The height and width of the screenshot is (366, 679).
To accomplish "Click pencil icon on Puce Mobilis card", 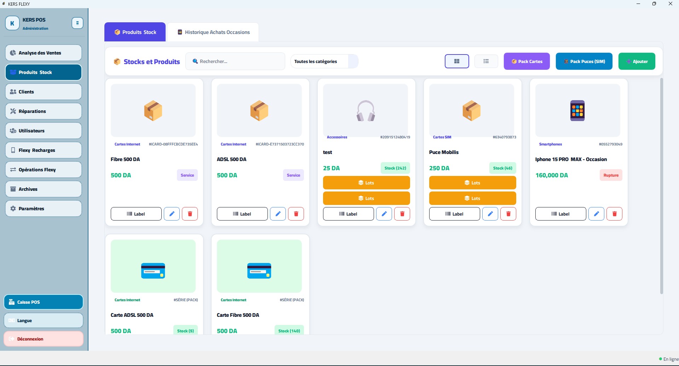I will (x=490, y=214).
